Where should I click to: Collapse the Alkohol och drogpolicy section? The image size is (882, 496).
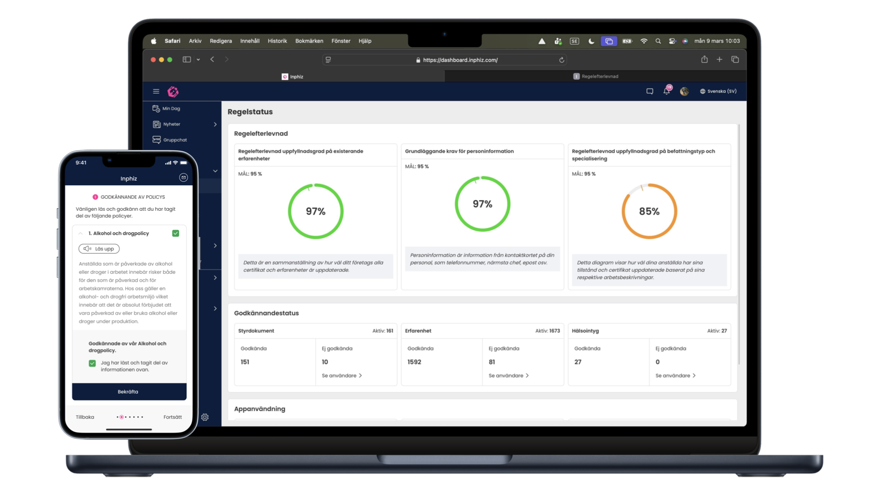[81, 233]
